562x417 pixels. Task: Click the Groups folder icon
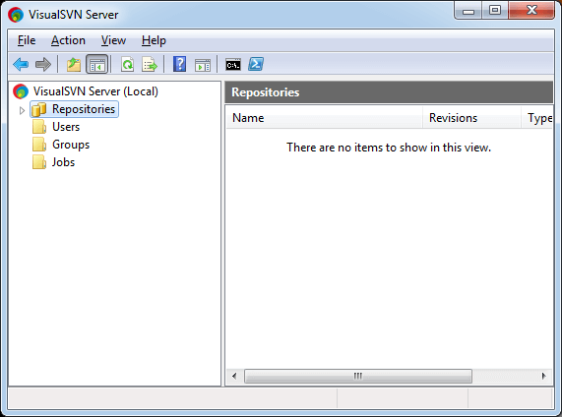[39, 145]
